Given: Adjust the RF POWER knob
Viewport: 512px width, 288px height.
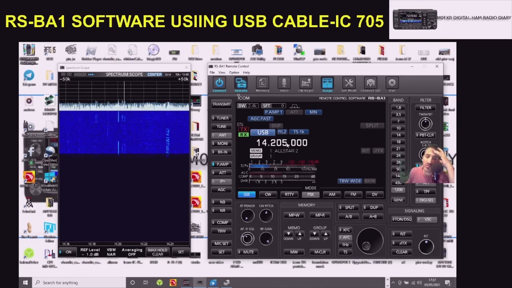Looking at the screenshot, I should (247, 216).
